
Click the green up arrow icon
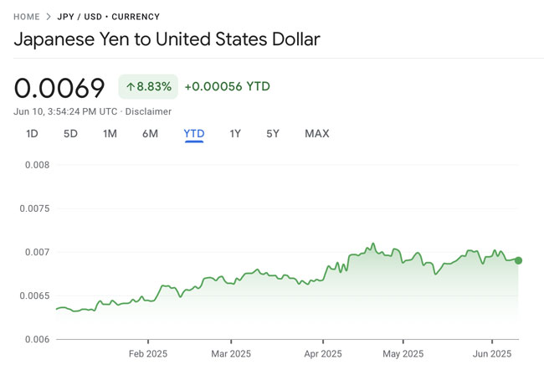[131, 86]
